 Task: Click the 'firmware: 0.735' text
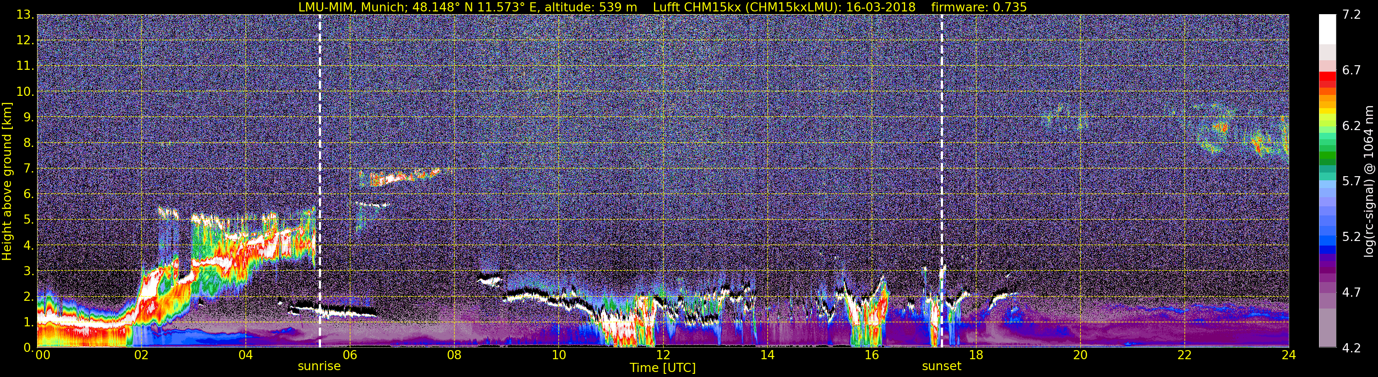pyautogui.click(x=979, y=7)
